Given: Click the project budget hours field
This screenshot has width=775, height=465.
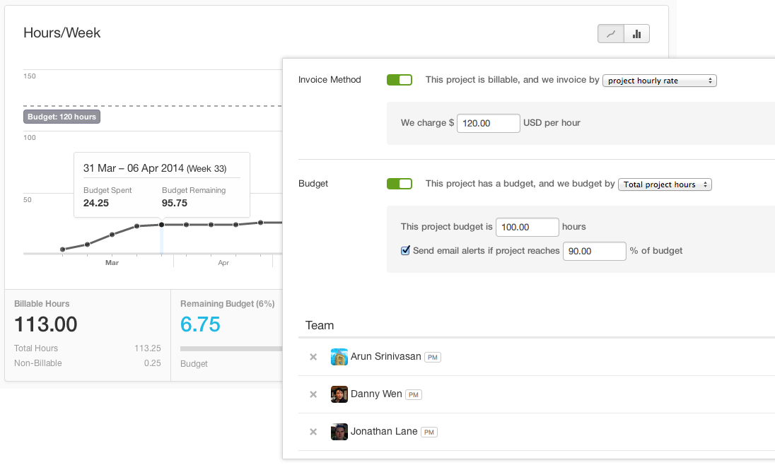Looking at the screenshot, I should coord(528,227).
